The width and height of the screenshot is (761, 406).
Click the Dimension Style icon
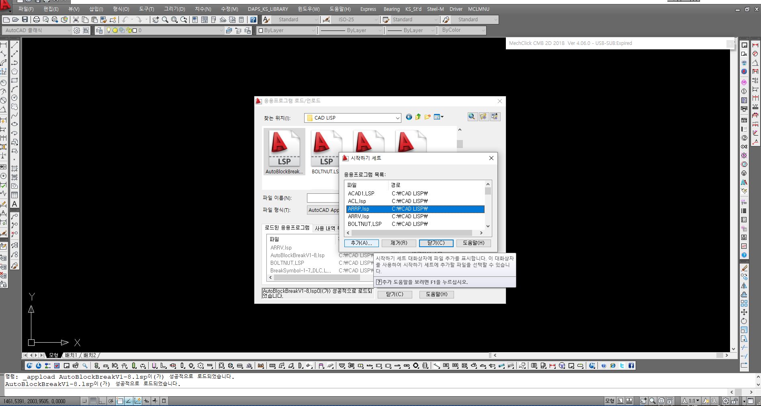(x=326, y=20)
